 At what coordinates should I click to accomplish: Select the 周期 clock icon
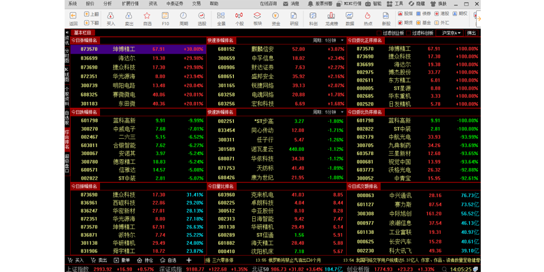[184, 16]
